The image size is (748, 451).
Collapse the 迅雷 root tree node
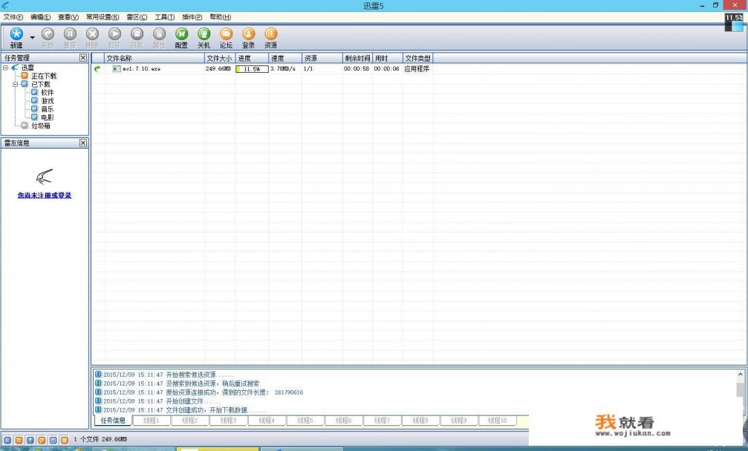click(6, 68)
